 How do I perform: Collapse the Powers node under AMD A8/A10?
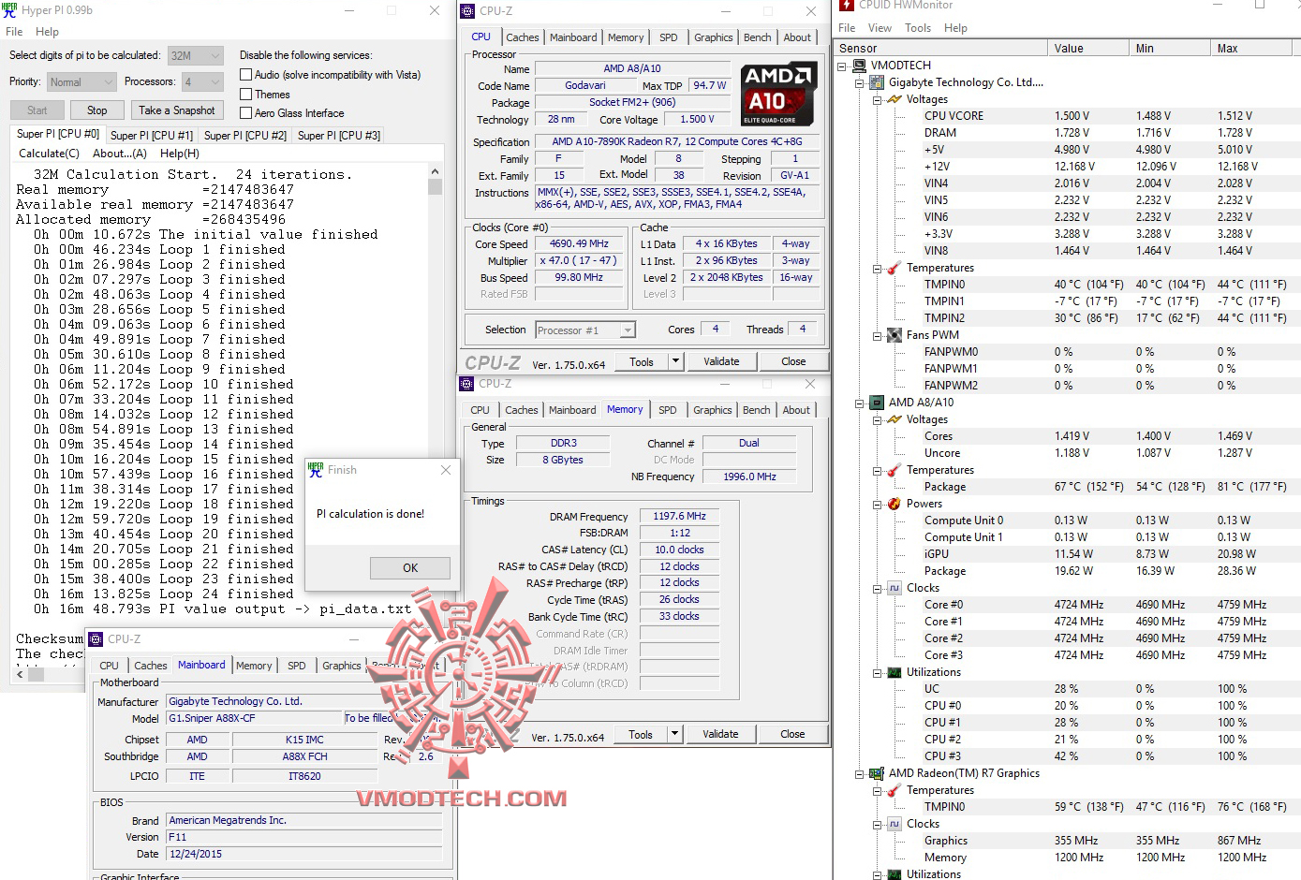(877, 505)
